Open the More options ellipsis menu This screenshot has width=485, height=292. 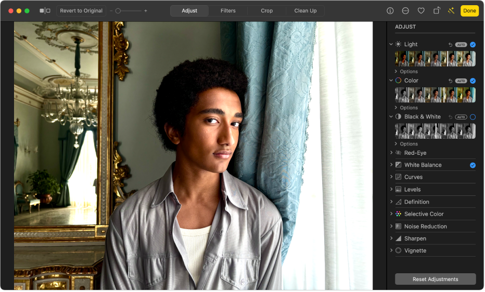[x=405, y=11]
